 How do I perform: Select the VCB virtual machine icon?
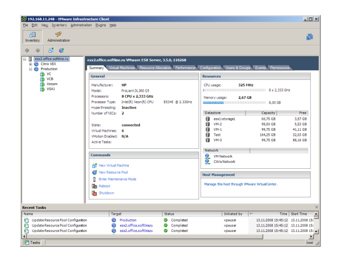(42, 79)
